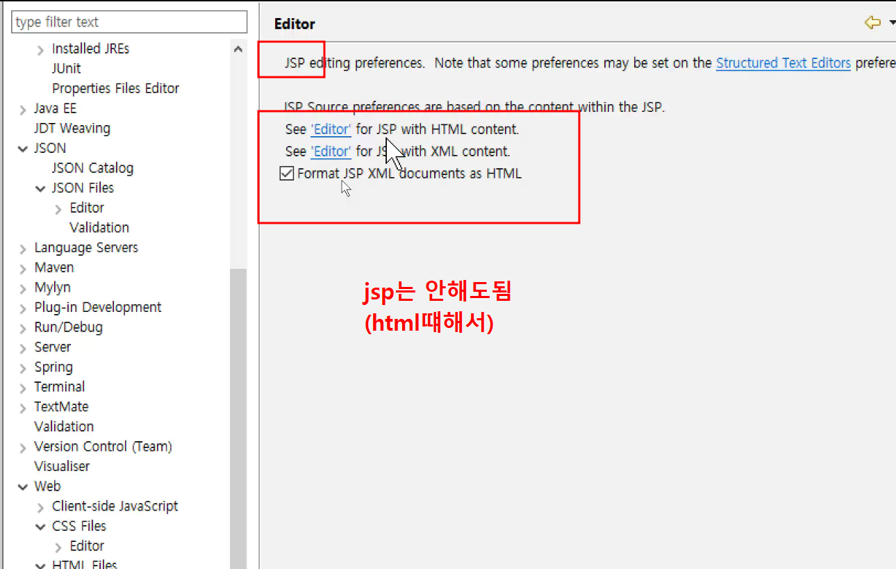
Task: Select the Language Servers label
Action: point(86,248)
